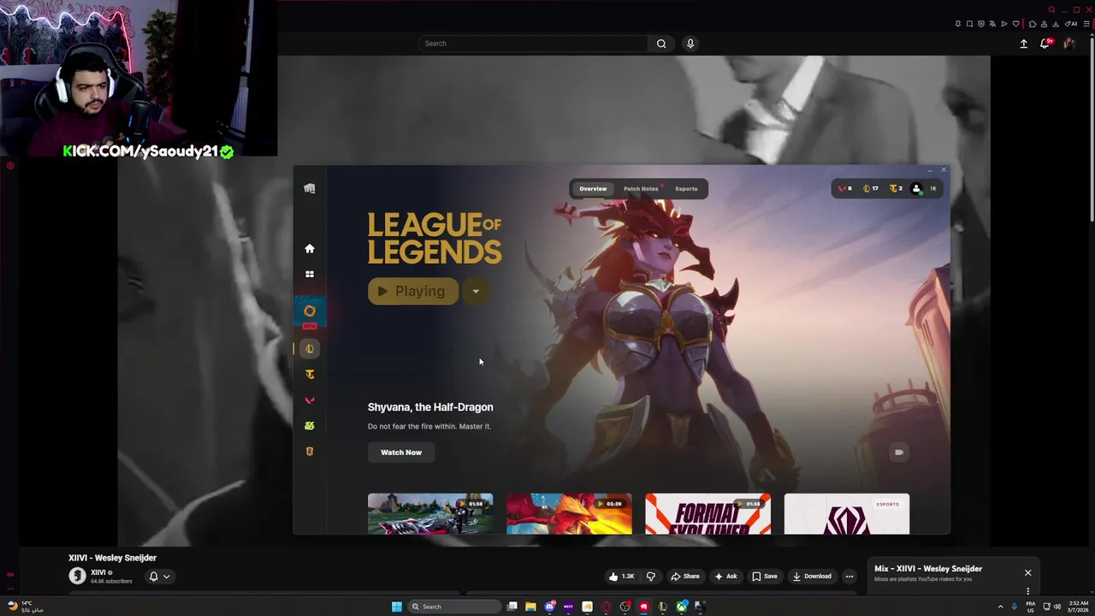Click Watch Now for Shyvana
Image resolution: width=1095 pixels, height=616 pixels.
(401, 452)
